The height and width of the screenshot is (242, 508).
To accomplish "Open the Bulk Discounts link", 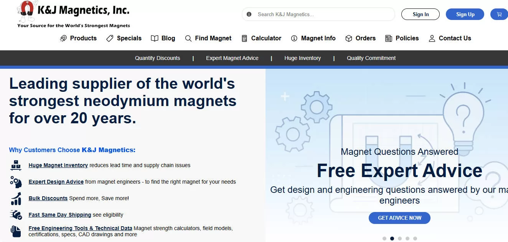I will [x=48, y=198].
